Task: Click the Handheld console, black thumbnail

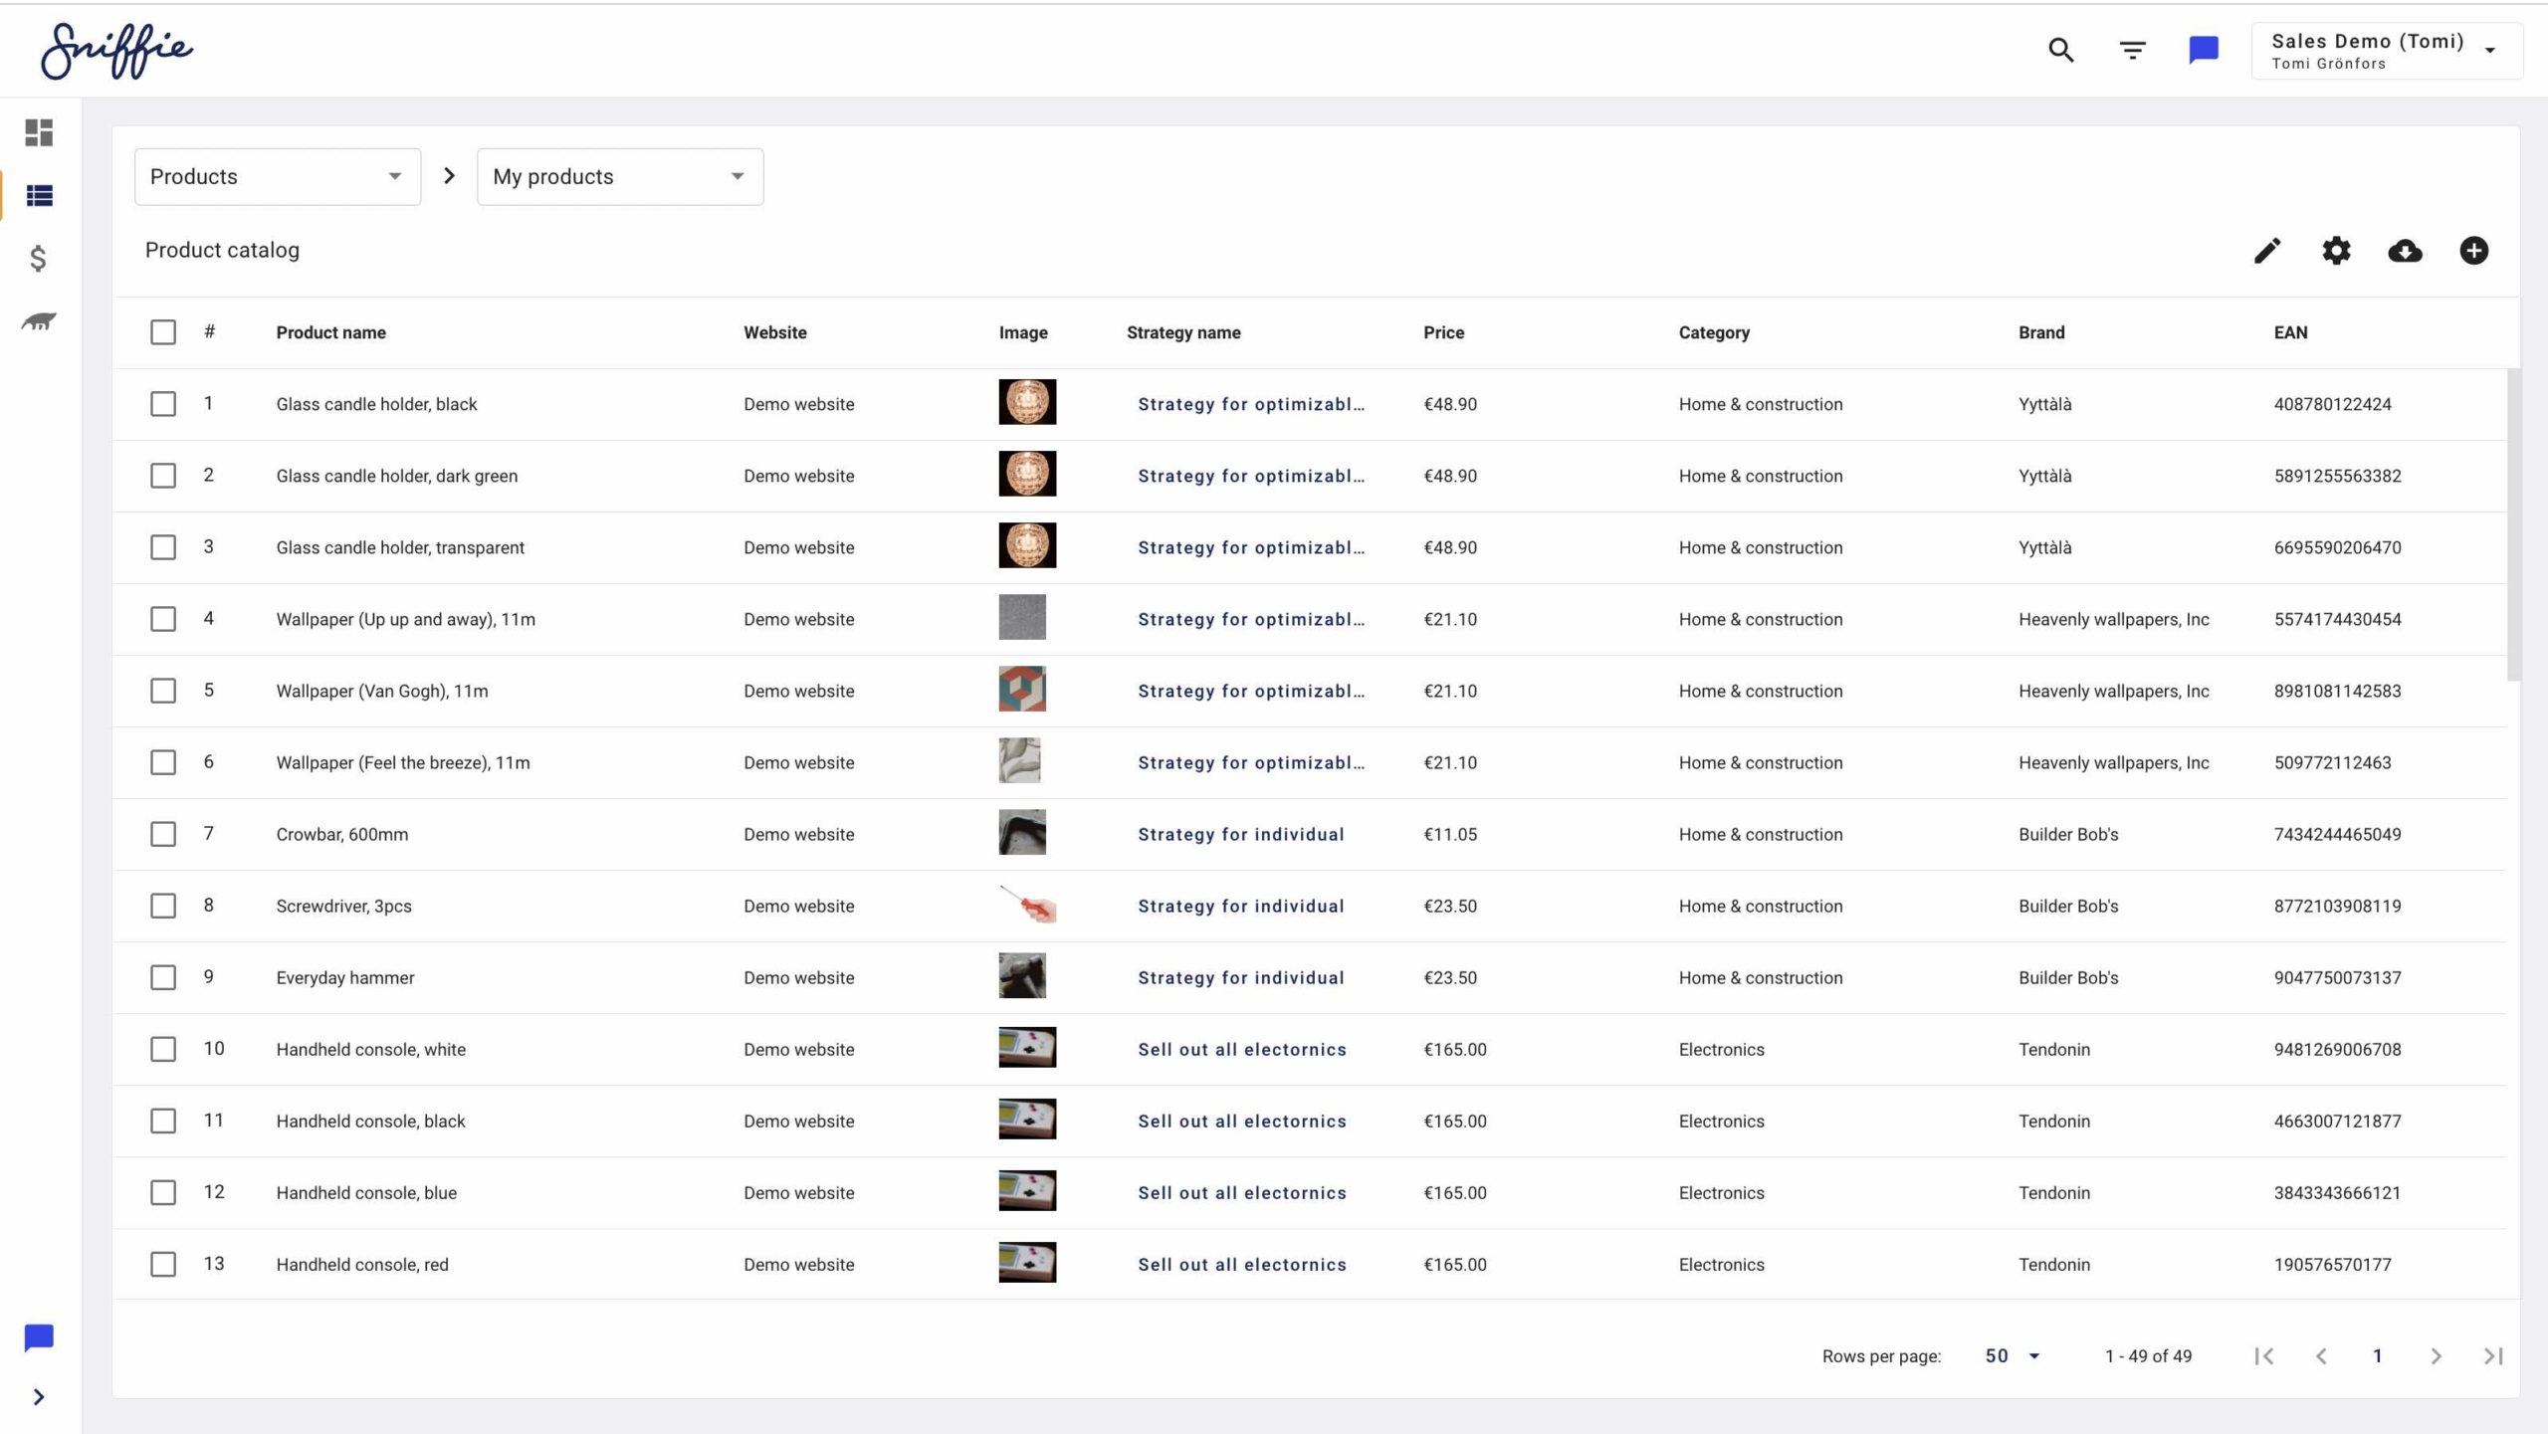Action: (x=1027, y=1119)
